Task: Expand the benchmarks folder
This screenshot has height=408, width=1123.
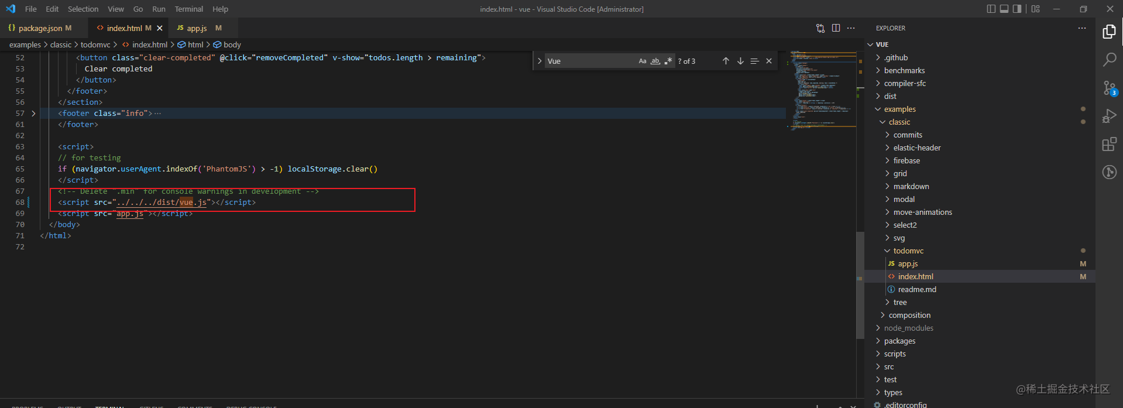Action: pyautogui.click(x=980, y=70)
